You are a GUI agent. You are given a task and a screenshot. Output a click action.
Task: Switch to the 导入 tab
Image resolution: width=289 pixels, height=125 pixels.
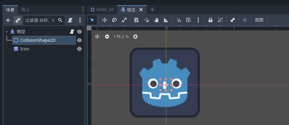(26, 10)
